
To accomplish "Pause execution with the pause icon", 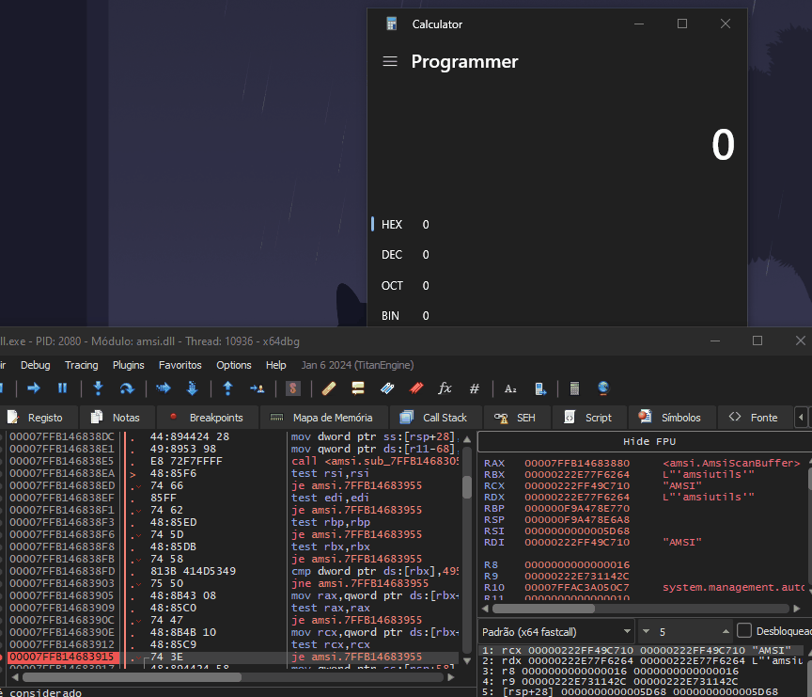I will coord(62,388).
